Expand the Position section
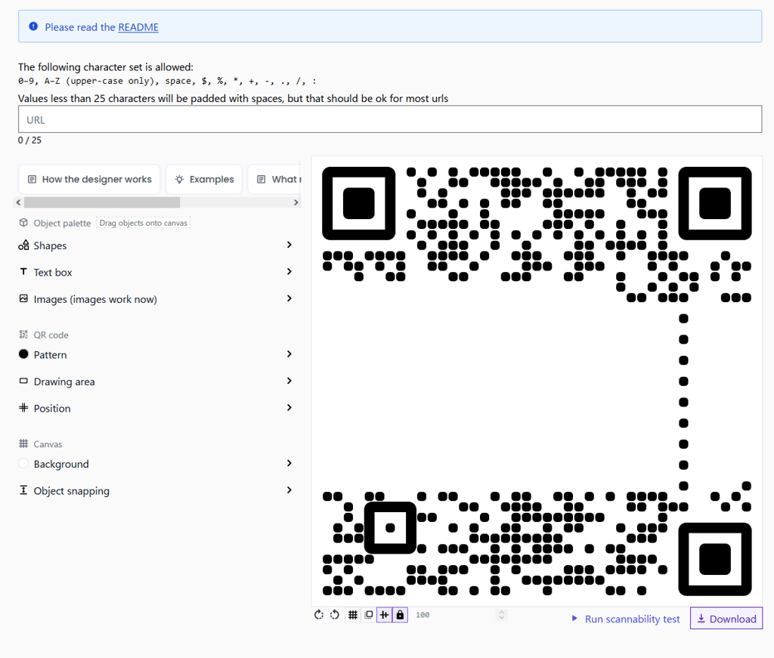 pos(289,408)
